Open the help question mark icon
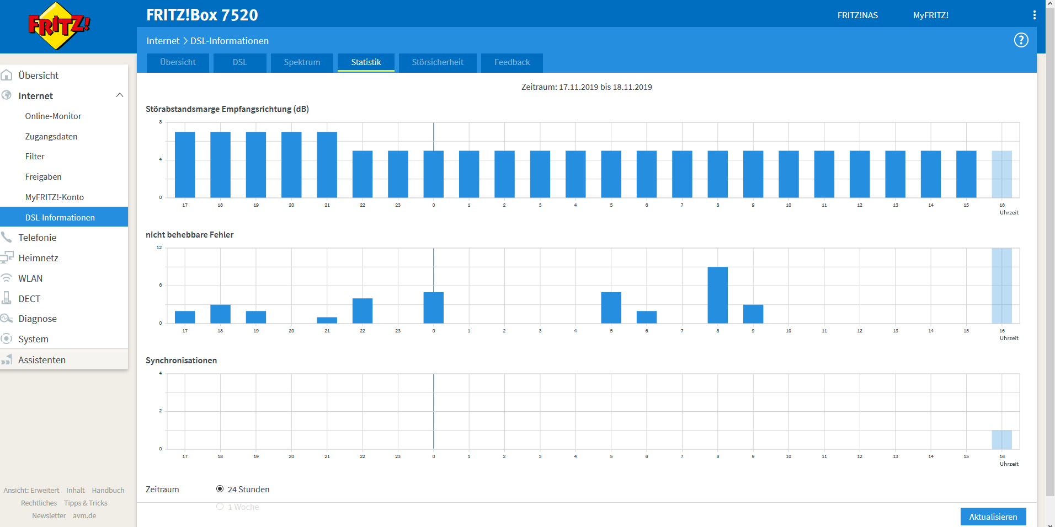The width and height of the screenshot is (1055, 527). pyautogui.click(x=1021, y=40)
